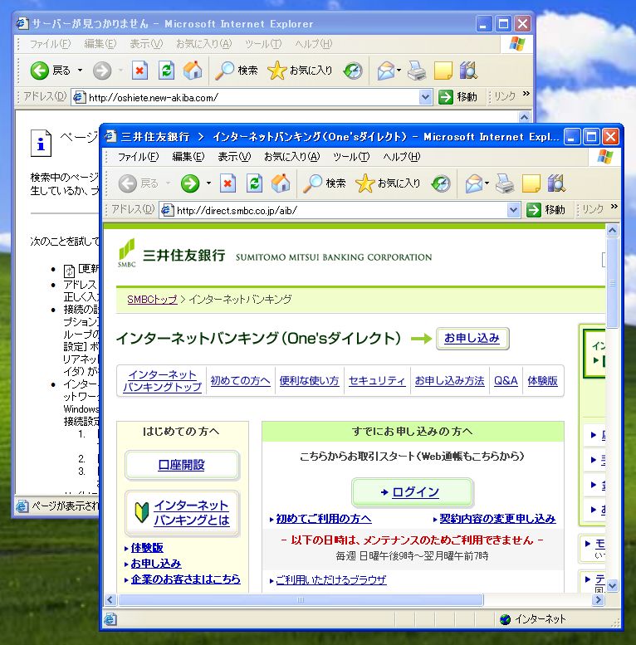Click the ログイン button
Image resolution: width=636 pixels, height=645 pixels.
(x=412, y=492)
